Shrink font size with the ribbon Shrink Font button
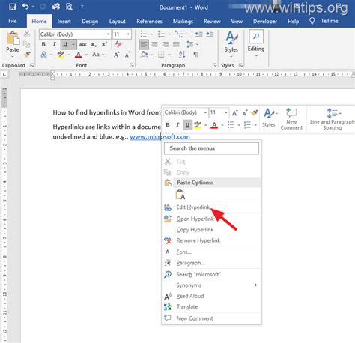355x343 pixels. [x=127, y=55]
